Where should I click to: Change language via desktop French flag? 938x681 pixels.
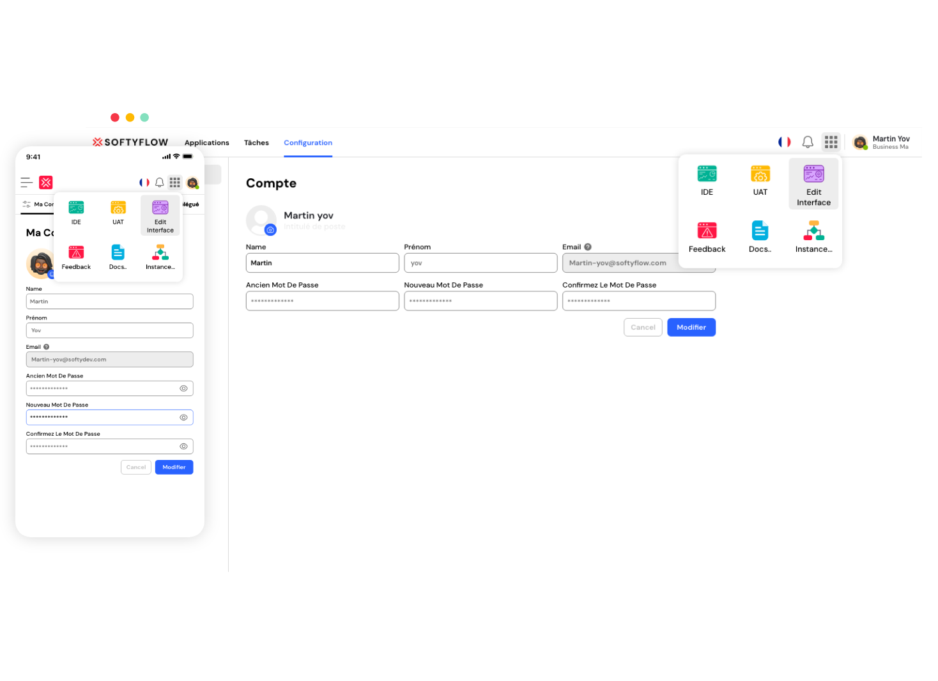(x=785, y=142)
